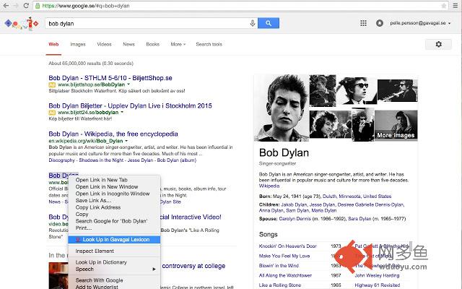The image size is (462, 289).
Task: Select Print... in the context menu
Action: [114, 228]
